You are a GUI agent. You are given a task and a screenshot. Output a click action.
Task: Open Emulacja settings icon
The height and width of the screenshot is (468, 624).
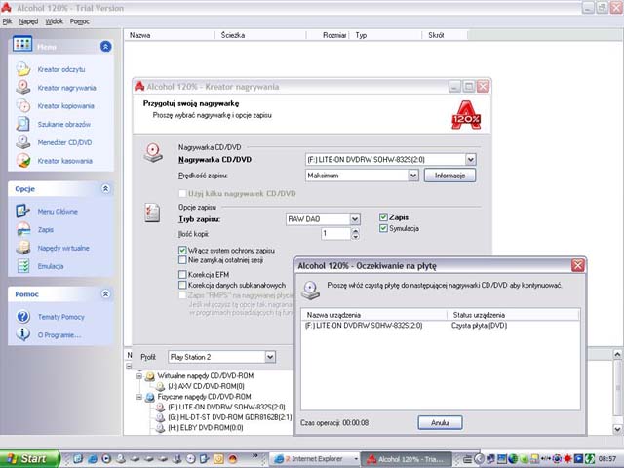tap(23, 266)
